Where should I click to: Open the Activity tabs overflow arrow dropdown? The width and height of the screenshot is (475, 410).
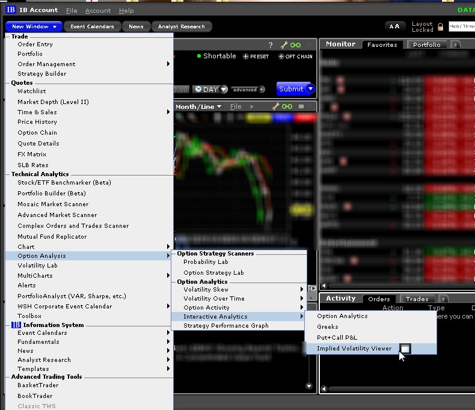click(444, 299)
